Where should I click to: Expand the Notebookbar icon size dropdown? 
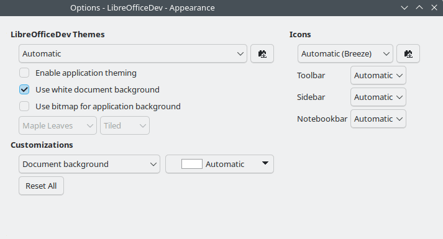[x=378, y=119]
